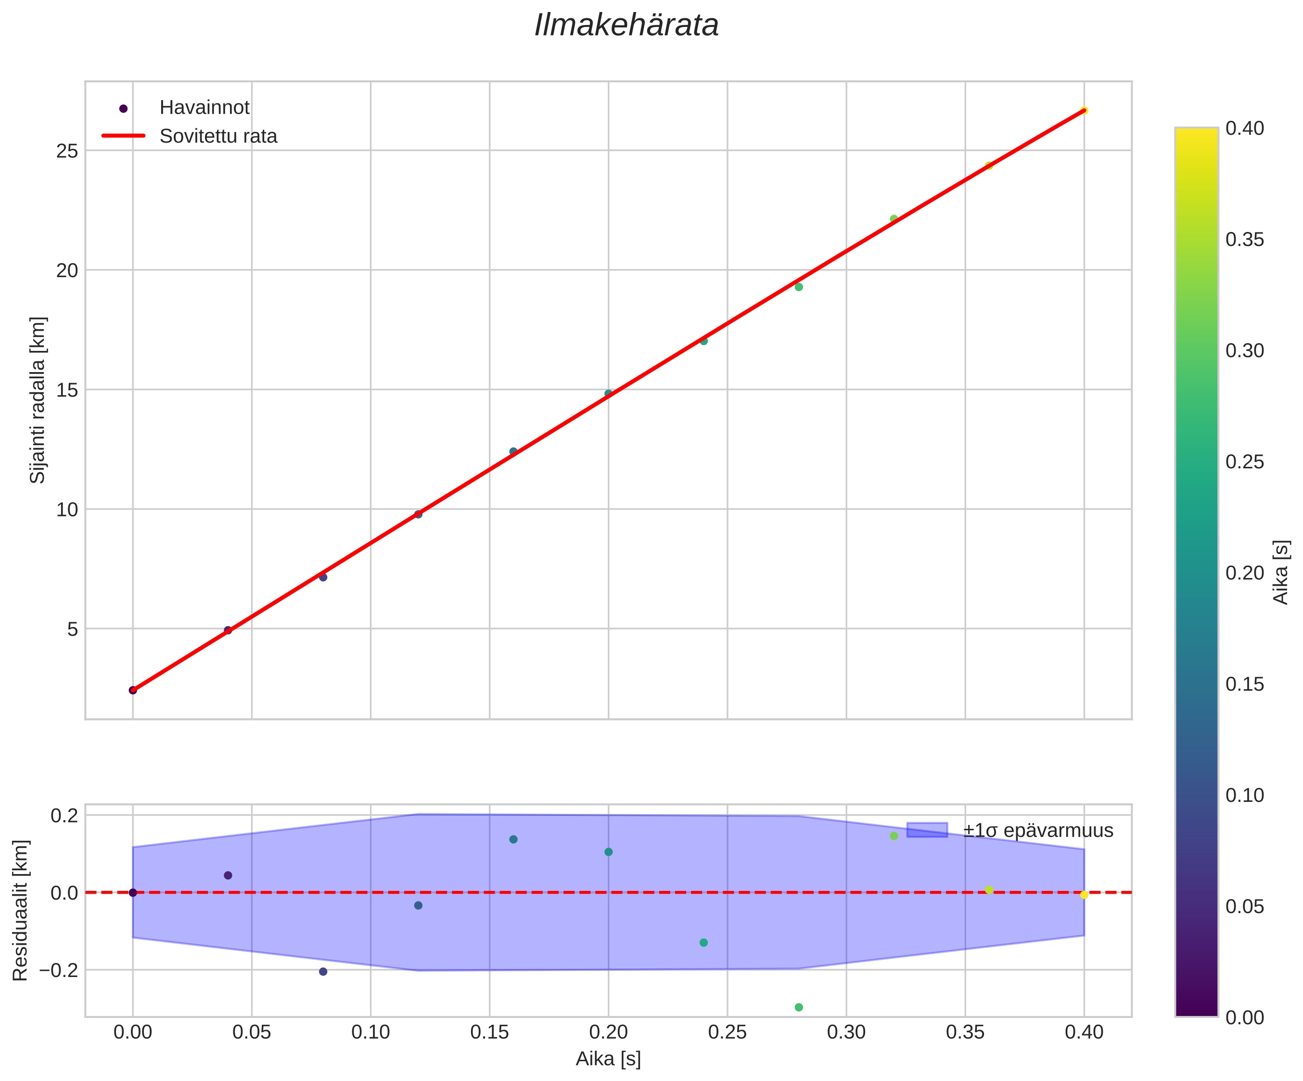Image resolution: width=1303 pixels, height=1081 pixels.
Task: Click the Sijainti radalla [km] axis label
Action: [38, 400]
